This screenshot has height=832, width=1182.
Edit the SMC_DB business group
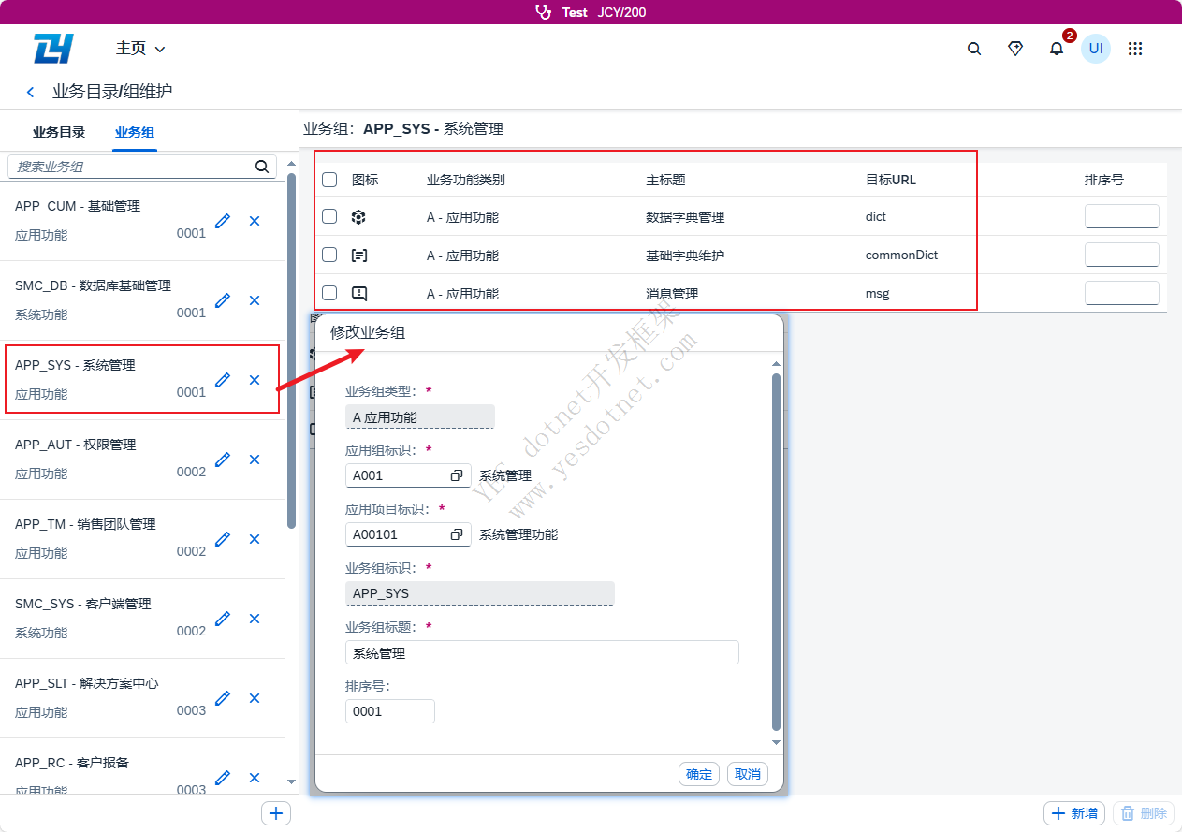(x=222, y=300)
